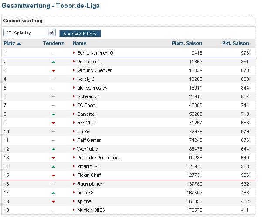Click the red trend arrow in red MUC row
Screen dimensions: 264x217
pyautogui.click(x=53, y=123)
